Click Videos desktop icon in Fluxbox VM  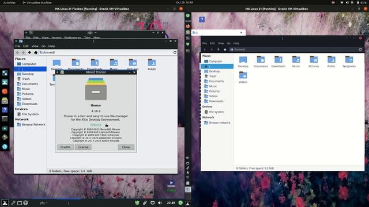point(171,186)
